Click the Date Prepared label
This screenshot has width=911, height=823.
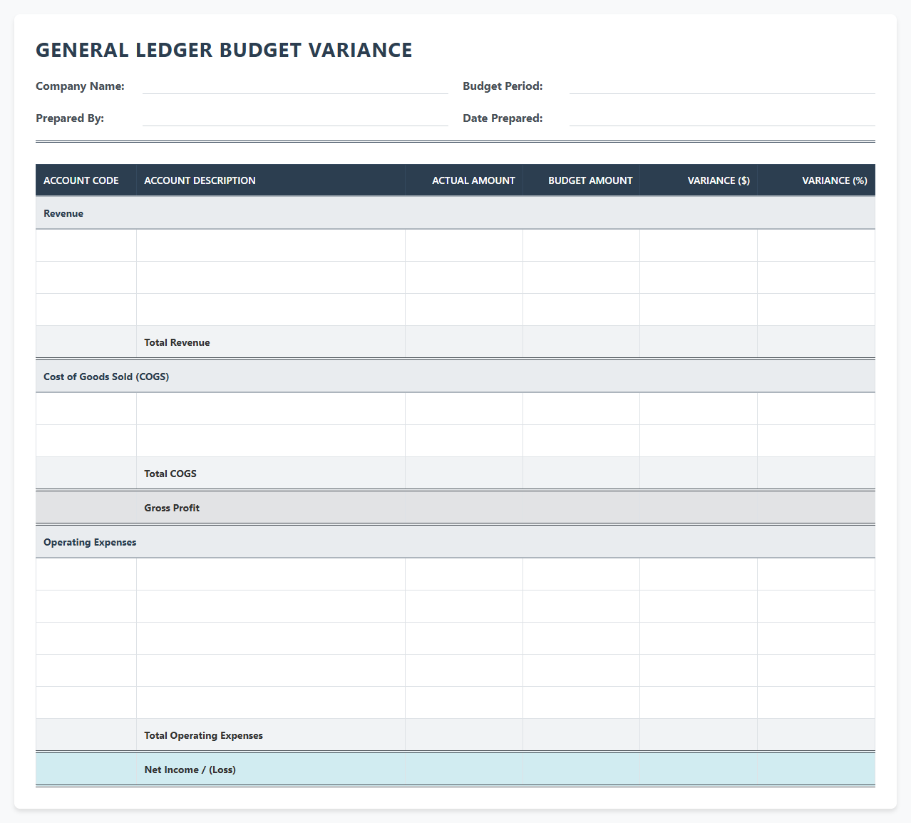(503, 118)
